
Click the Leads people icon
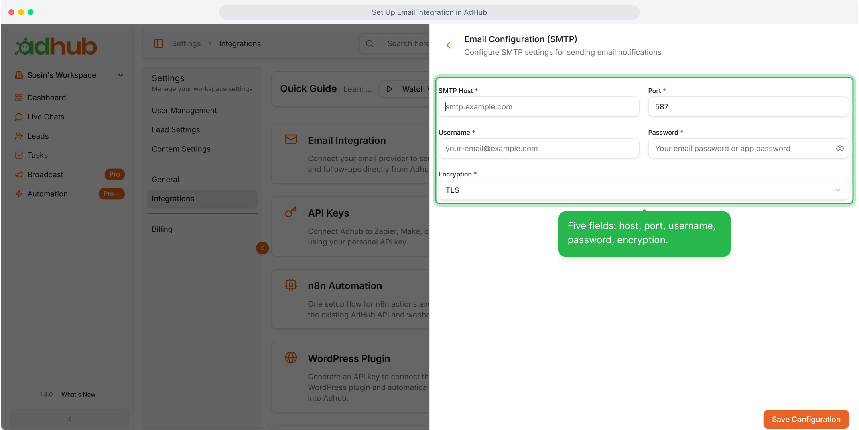(19, 136)
